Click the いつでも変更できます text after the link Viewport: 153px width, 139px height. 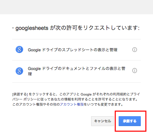tap(103, 104)
